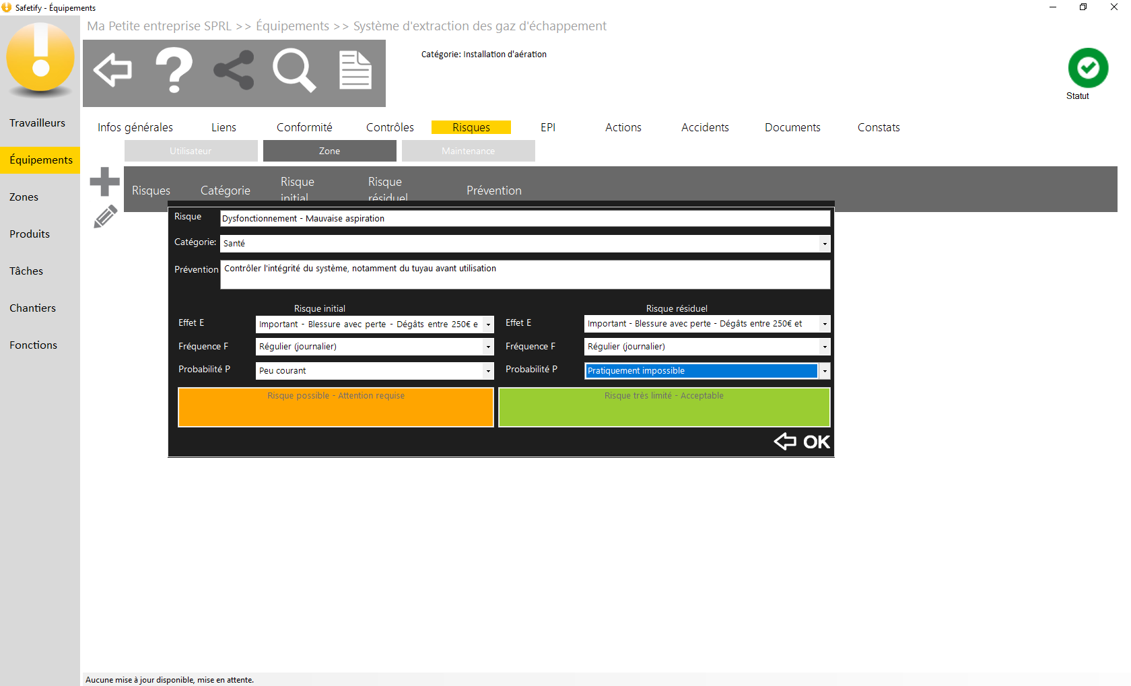Open search with magnifying glass icon
1131x686 pixels.
(294, 71)
